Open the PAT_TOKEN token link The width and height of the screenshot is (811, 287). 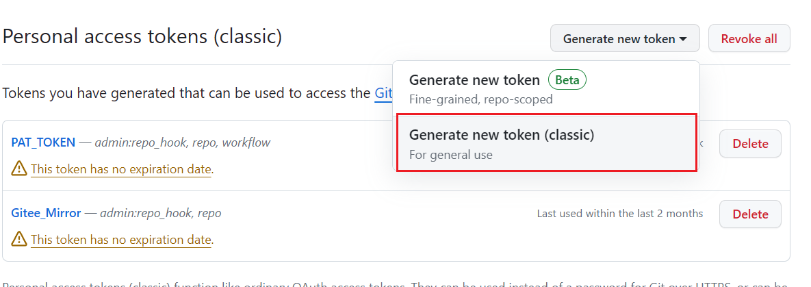coord(43,142)
